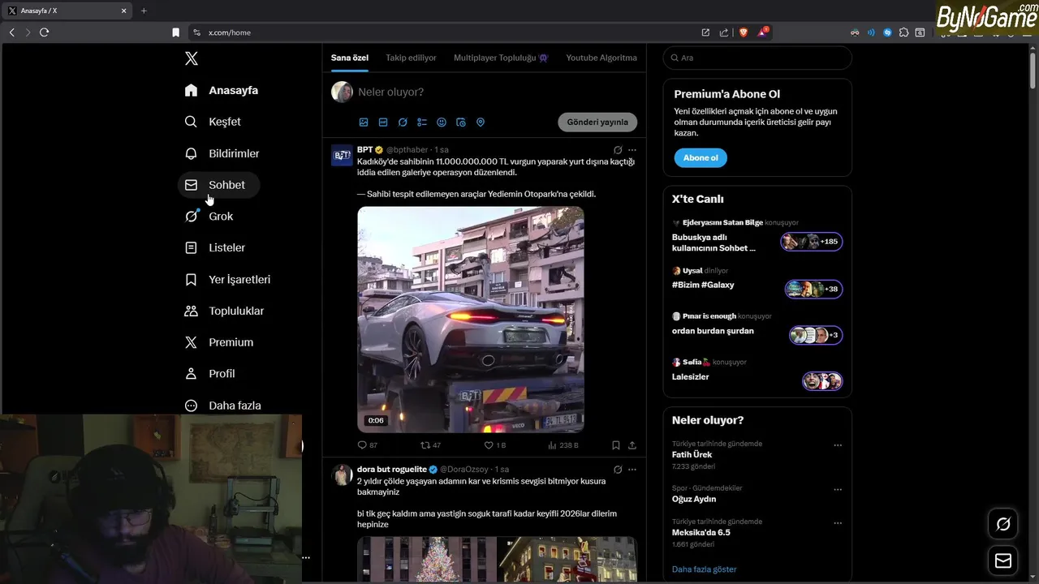Open Listeler in the sidebar
The height and width of the screenshot is (584, 1039).
[215, 247]
